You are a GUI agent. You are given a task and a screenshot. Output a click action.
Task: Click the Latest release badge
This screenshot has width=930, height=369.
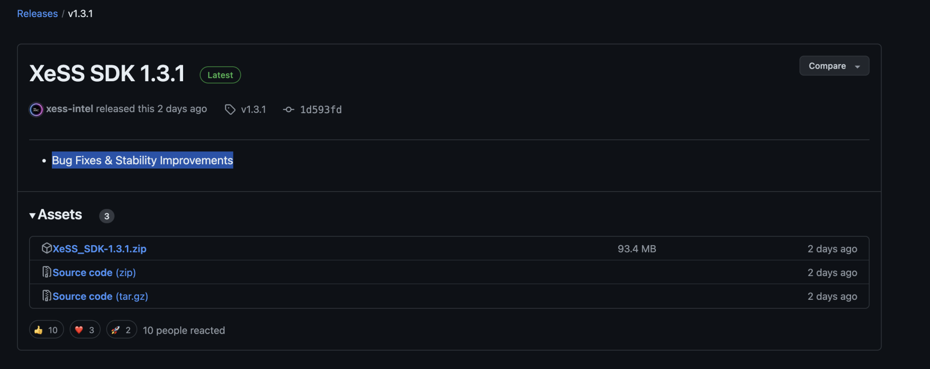pyautogui.click(x=220, y=75)
